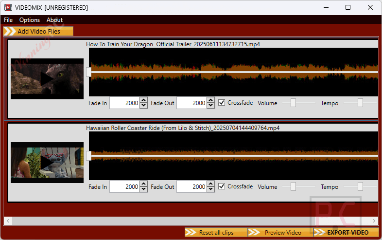382x240 pixels.
Task: Click the VIDEOMIX app icon in title bar
Action: 8,7
